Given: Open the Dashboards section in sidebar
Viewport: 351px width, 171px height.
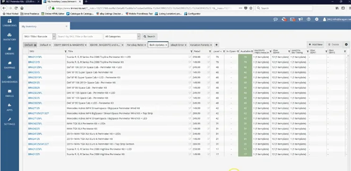Looking at the screenshot, I should (x=9, y=79).
